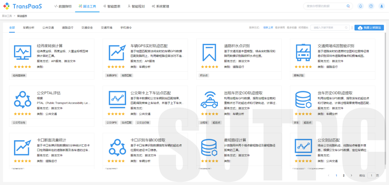The width and height of the screenshot is (389, 185).
Task: Sort by 最多使用
Action: pyautogui.click(x=280, y=28)
